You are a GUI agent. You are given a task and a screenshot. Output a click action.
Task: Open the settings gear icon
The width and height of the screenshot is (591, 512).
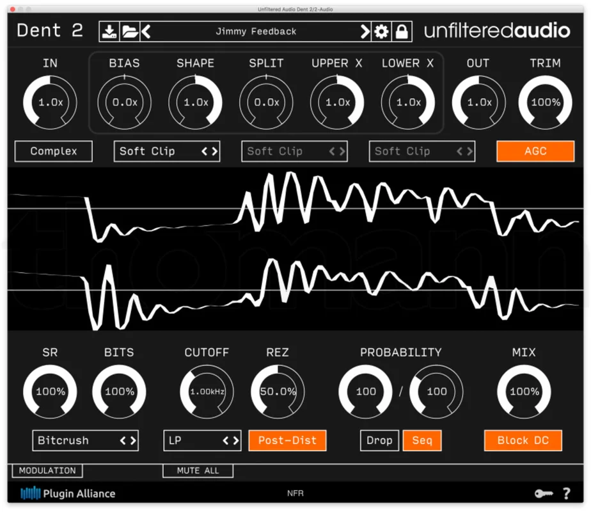point(381,31)
